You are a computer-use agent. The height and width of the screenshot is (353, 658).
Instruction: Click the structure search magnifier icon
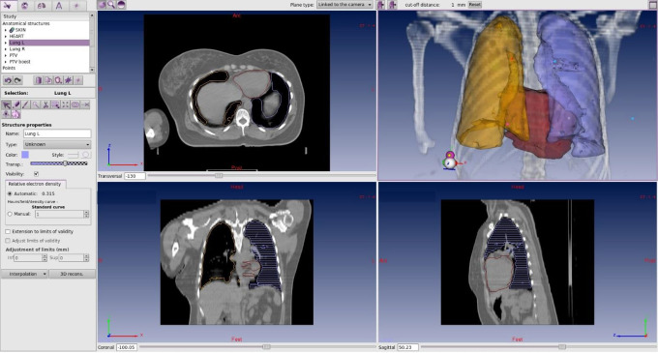point(58,80)
